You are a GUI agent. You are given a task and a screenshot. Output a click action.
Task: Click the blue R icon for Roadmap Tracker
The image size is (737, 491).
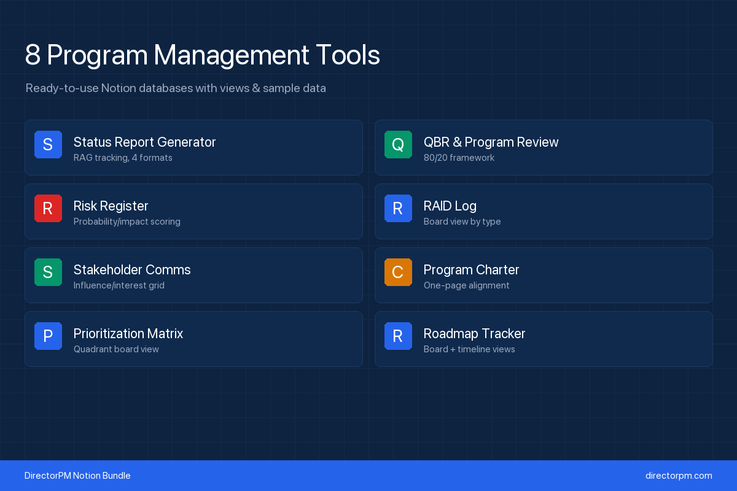point(398,336)
